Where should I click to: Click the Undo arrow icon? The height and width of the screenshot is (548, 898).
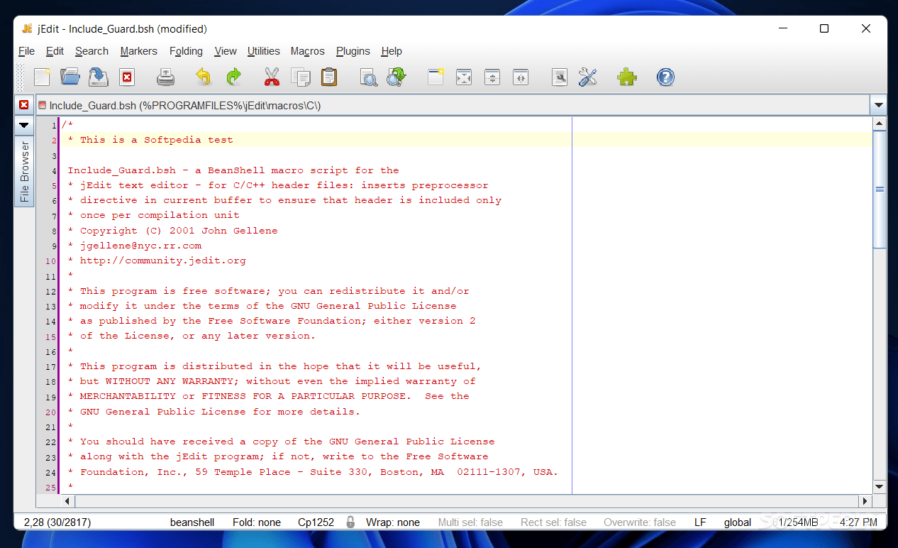(203, 77)
